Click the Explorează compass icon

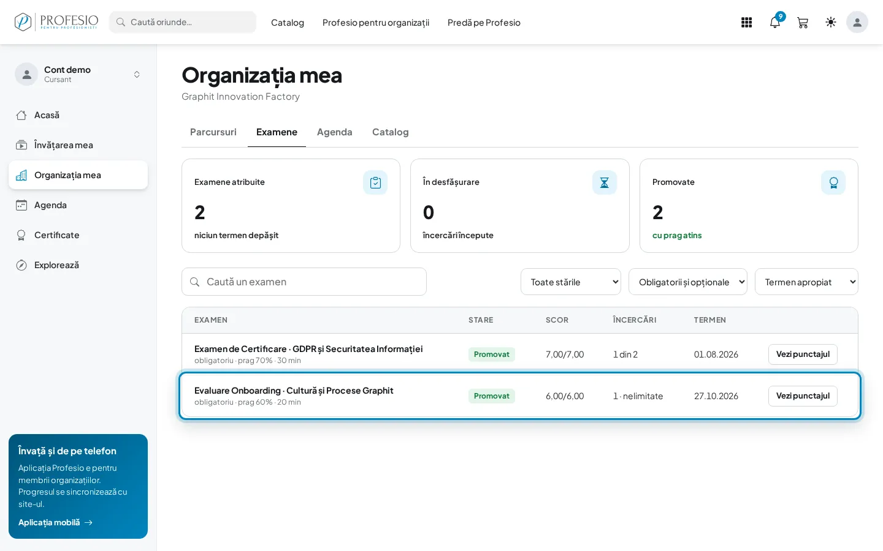[21, 265]
